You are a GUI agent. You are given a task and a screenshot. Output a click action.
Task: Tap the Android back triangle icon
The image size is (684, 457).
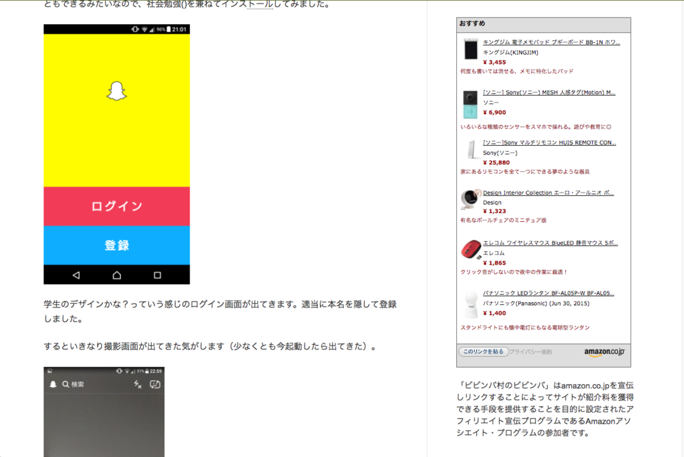point(76,275)
